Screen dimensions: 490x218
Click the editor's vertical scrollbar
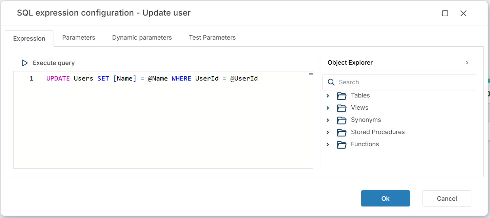pos(311,120)
